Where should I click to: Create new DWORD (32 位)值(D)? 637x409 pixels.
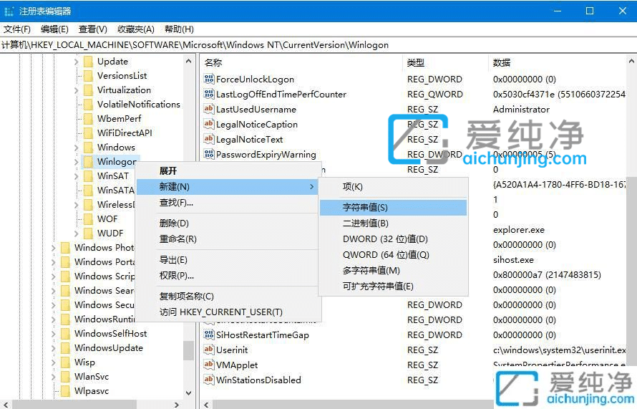click(393, 239)
